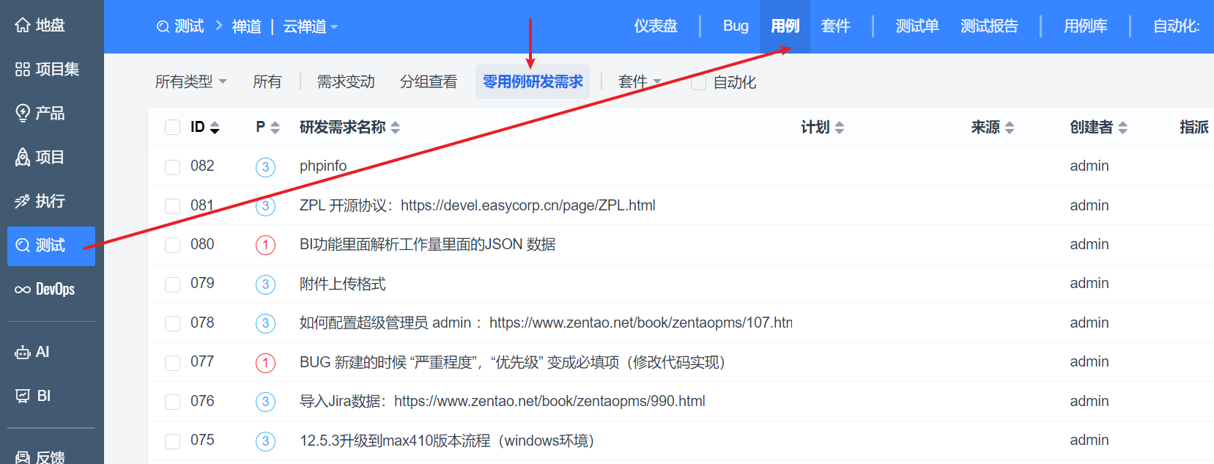Sort by 研发需求名称 column
The image size is (1214, 464).
coord(349,128)
